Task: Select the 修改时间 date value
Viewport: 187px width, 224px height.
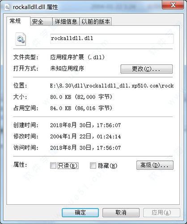Action: 85,136
